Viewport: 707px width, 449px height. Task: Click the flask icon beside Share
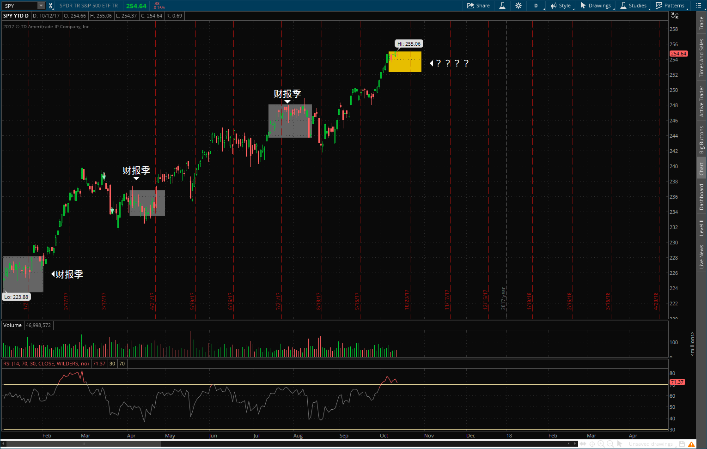tap(502, 6)
